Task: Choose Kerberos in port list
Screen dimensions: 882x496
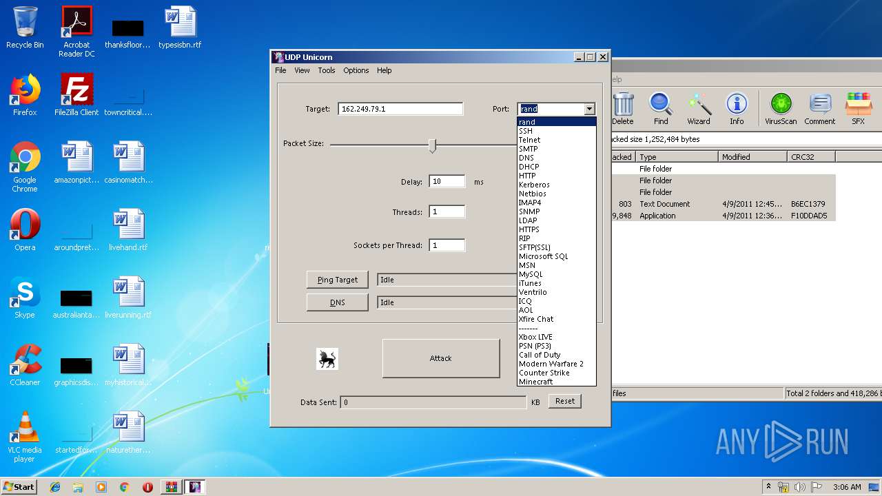Action: [557, 185]
